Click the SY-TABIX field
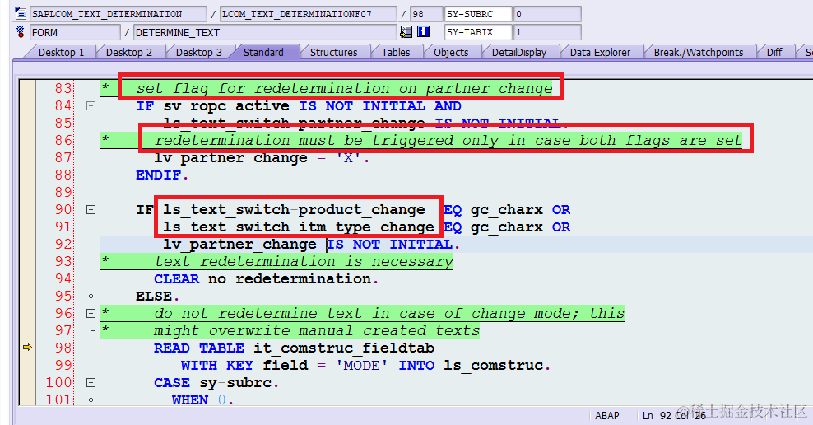This screenshot has width=813, height=425. click(478, 32)
